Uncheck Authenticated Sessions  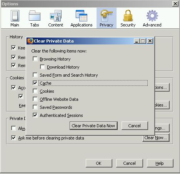[35, 115]
